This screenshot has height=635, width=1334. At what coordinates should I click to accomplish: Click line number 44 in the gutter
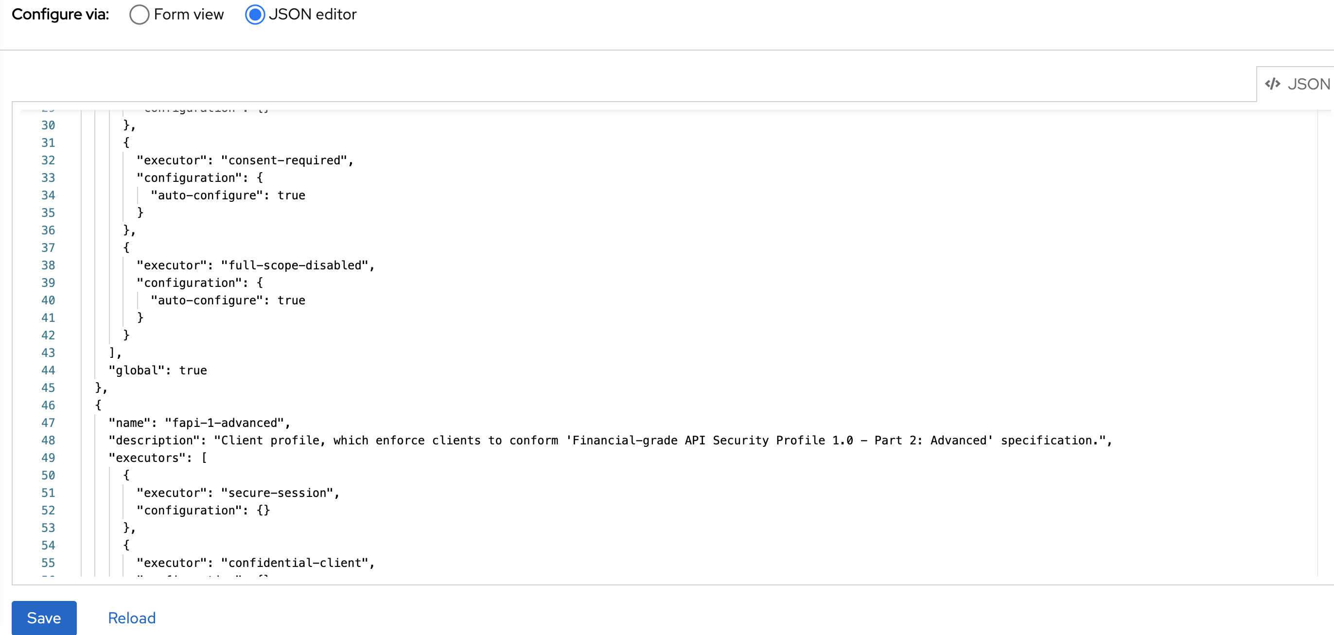pyautogui.click(x=48, y=370)
